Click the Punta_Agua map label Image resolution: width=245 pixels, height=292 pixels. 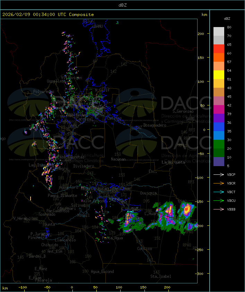click(x=112, y=238)
